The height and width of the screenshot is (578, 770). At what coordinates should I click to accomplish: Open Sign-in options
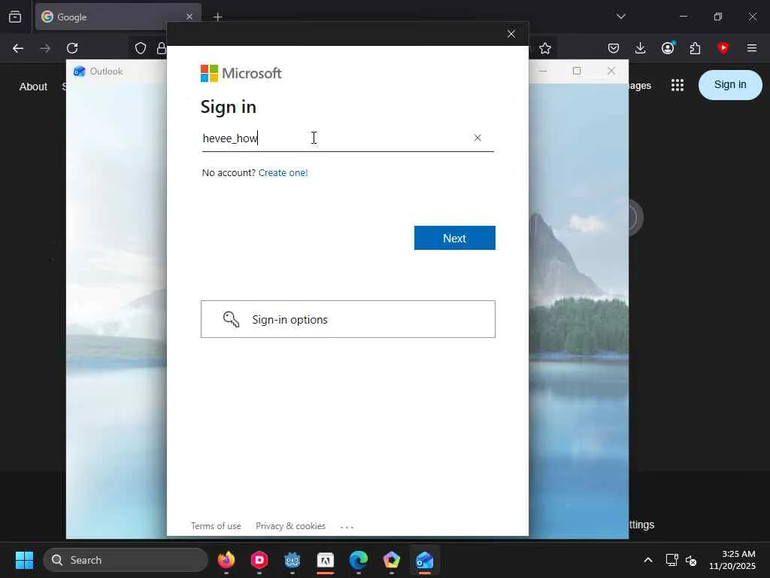pyautogui.click(x=347, y=319)
